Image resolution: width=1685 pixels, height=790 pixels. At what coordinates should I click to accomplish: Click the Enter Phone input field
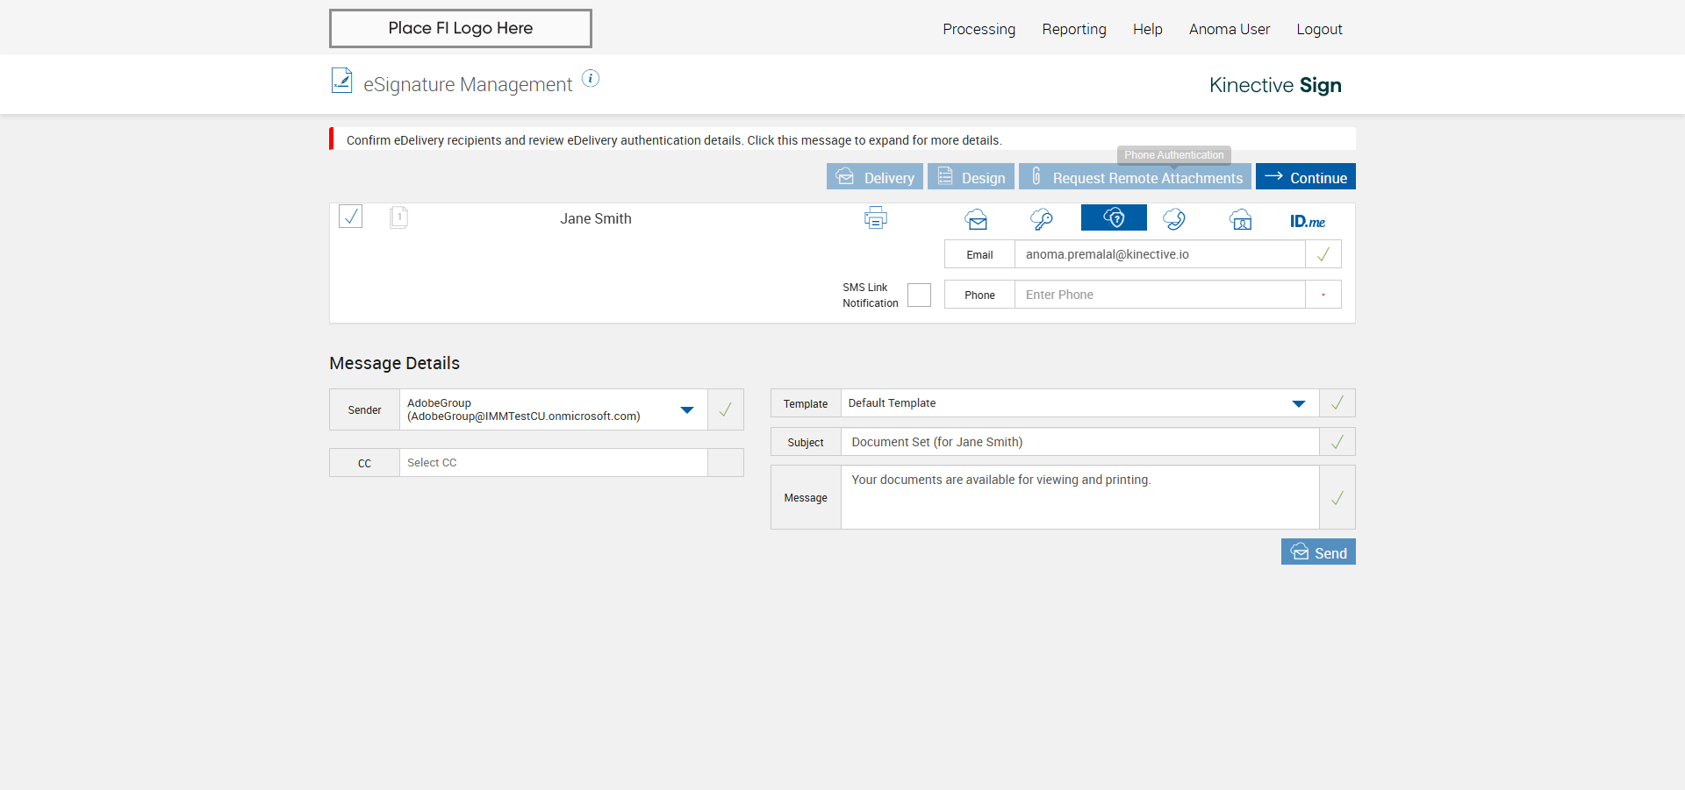1158,295
